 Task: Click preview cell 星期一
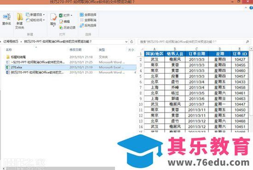coord(220,104)
